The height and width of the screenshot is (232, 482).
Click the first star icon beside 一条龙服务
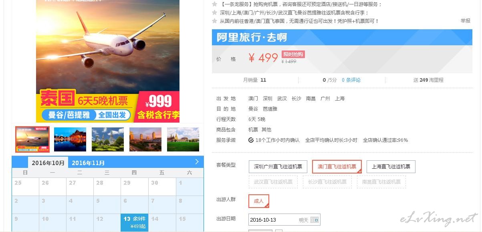click(214, 4)
